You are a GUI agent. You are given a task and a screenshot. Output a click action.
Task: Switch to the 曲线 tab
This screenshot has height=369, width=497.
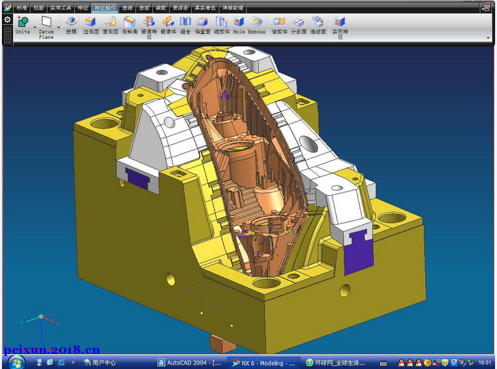(127, 8)
